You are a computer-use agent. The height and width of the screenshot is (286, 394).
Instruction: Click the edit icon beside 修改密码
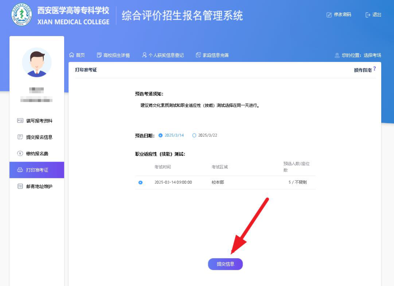[329, 15]
